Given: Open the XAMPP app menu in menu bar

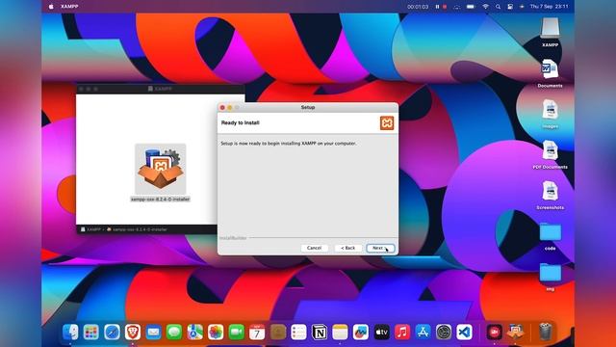Looking at the screenshot, I should [69, 7].
